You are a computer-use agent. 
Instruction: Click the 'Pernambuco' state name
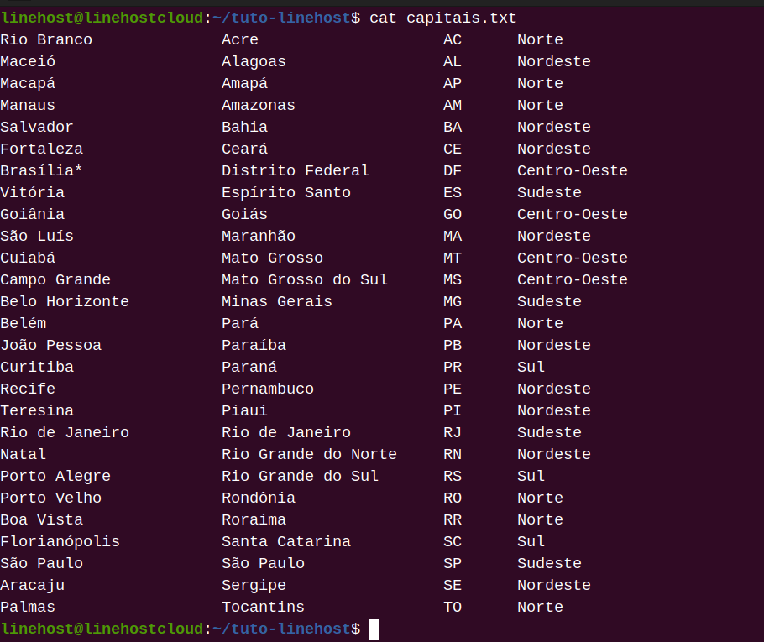pyautogui.click(x=267, y=389)
